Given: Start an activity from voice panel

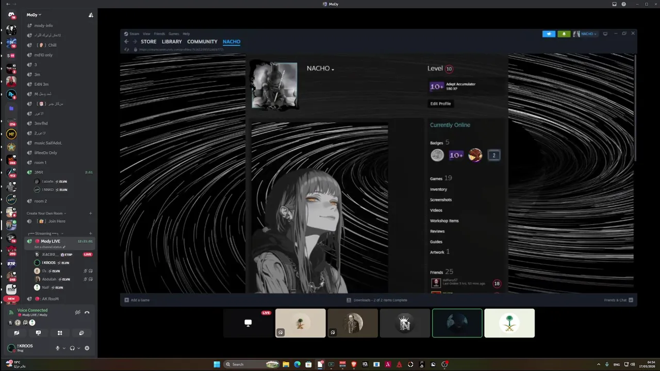Looking at the screenshot, I should 60,333.
